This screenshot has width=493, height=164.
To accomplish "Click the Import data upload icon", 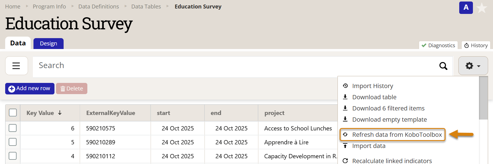I will pos(345,146).
